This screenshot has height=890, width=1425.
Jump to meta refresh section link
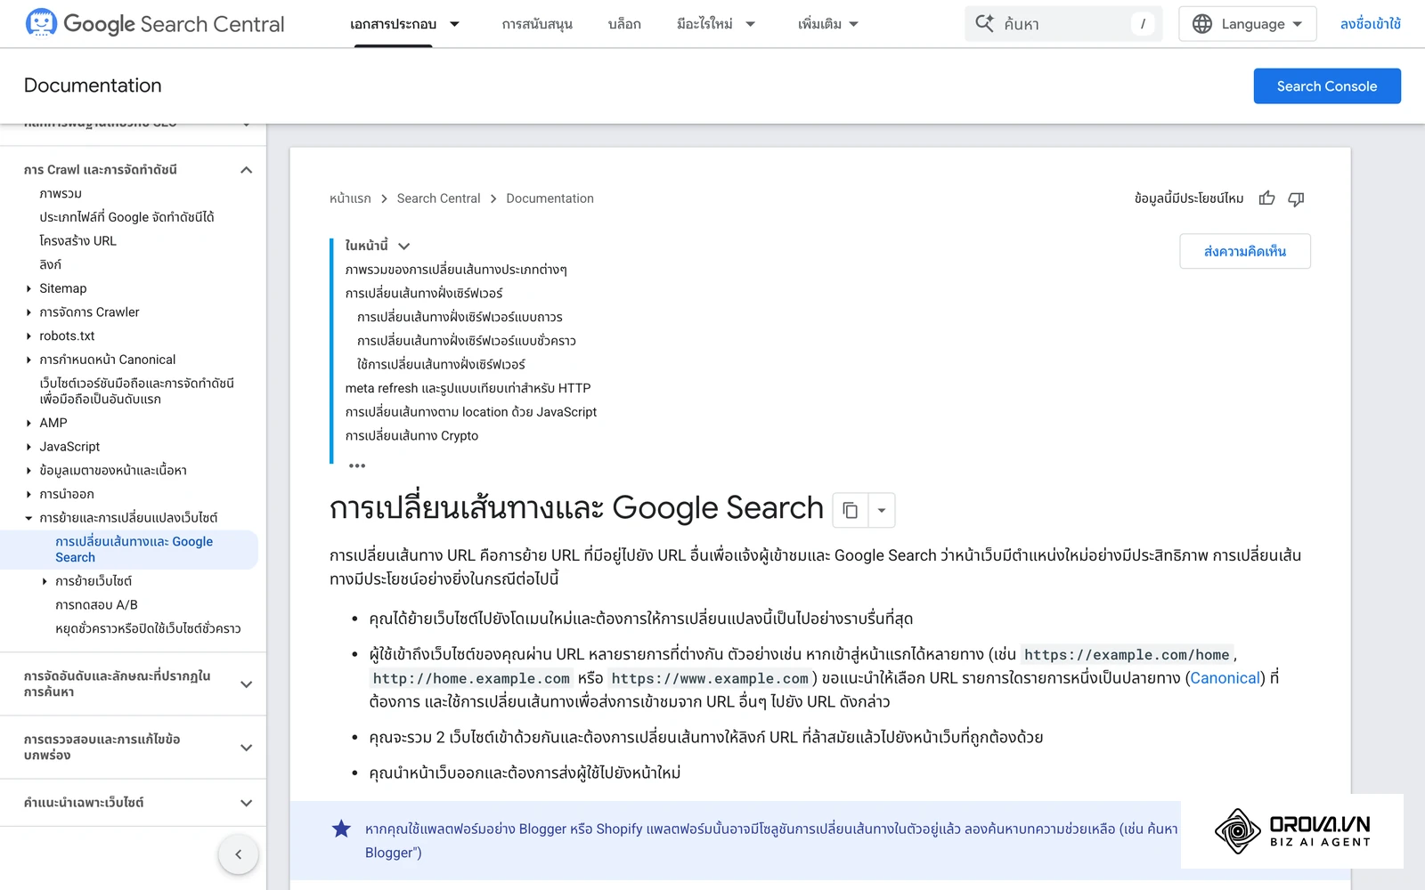tap(468, 388)
